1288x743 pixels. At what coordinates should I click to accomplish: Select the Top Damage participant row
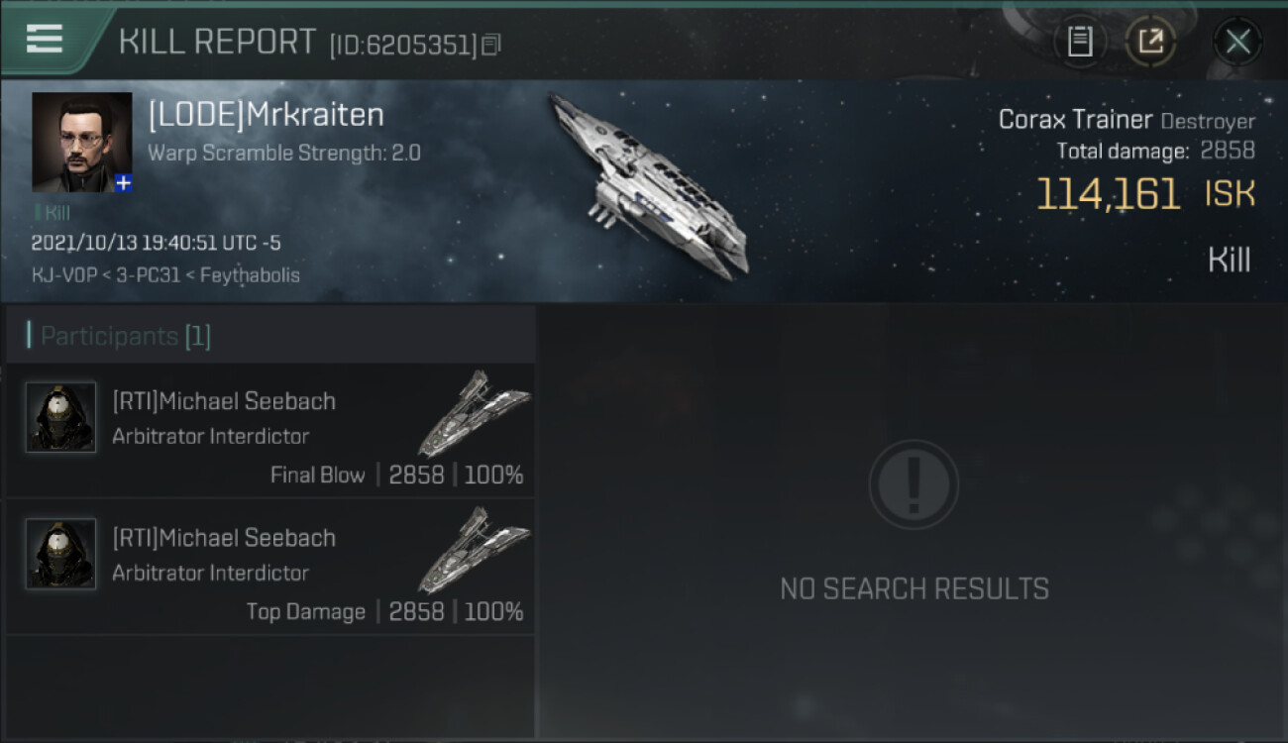[x=270, y=567]
